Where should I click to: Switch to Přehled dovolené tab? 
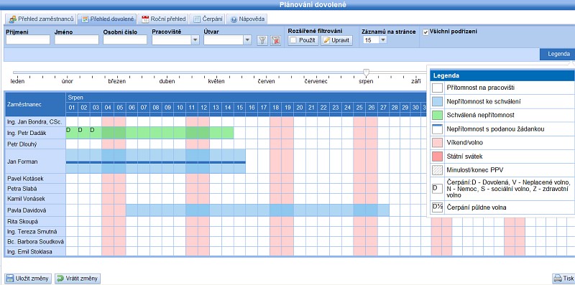pos(107,19)
